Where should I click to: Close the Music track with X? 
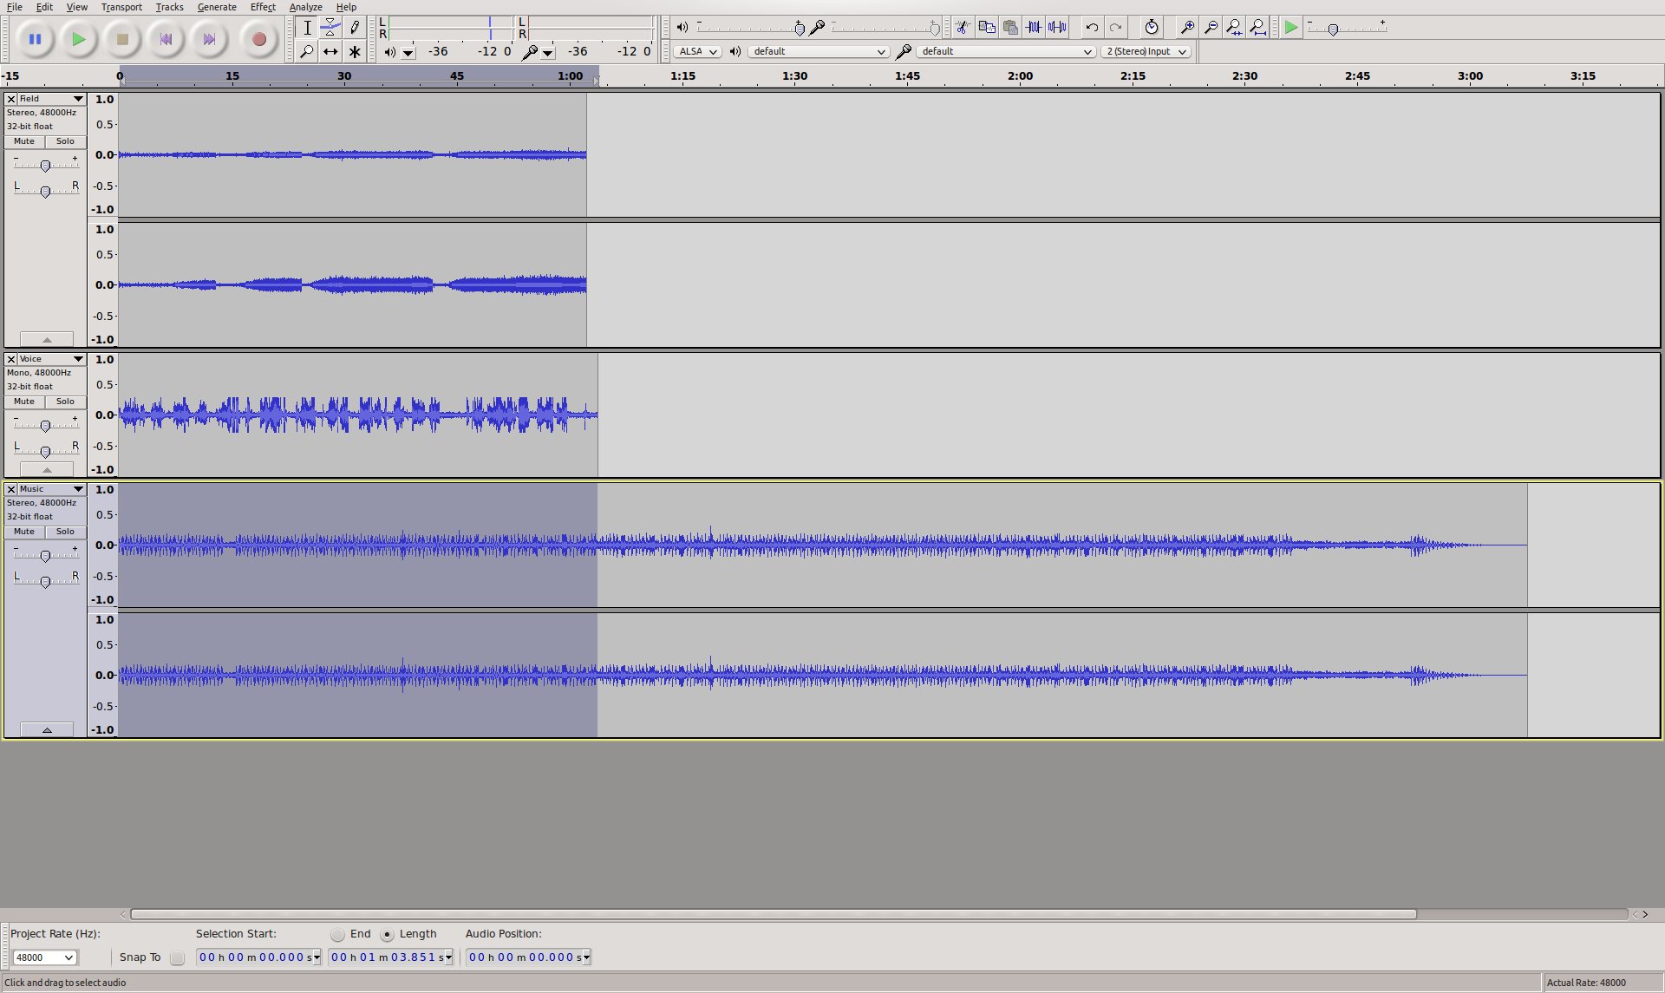pos(11,489)
